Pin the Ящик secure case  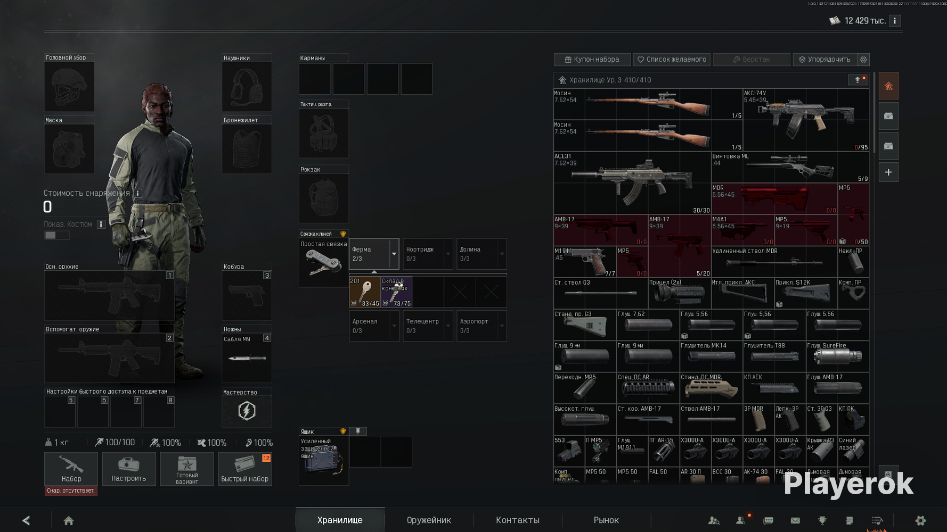[358, 431]
